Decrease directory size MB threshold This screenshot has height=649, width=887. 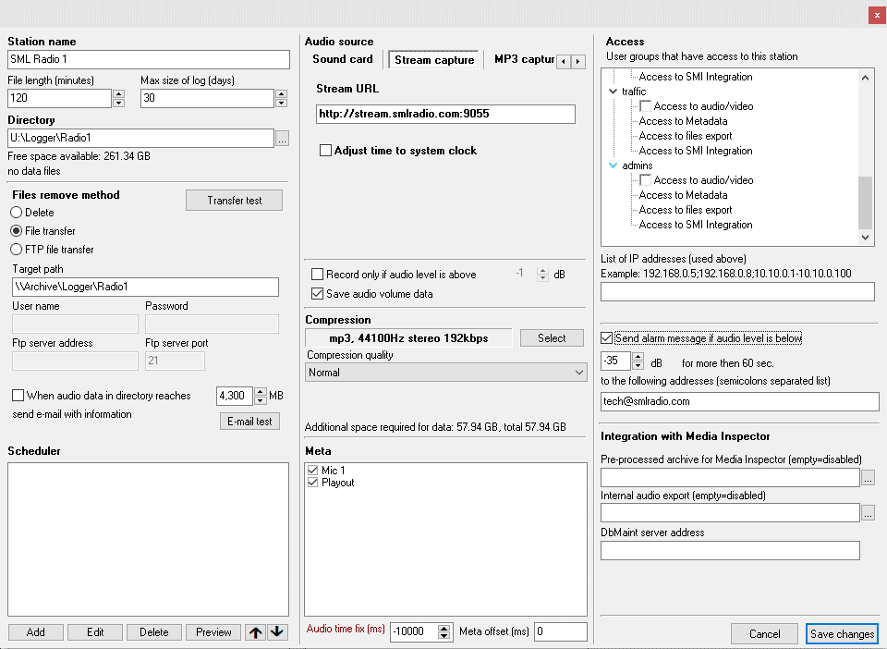tap(261, 400)
